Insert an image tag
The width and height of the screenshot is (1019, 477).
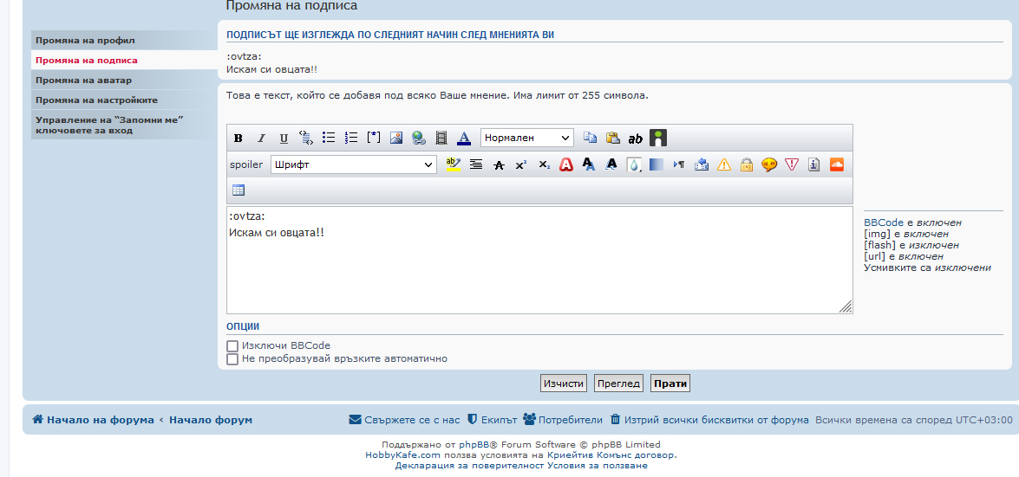395,138
